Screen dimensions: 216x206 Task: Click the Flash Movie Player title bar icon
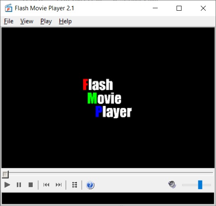[8, 8]
